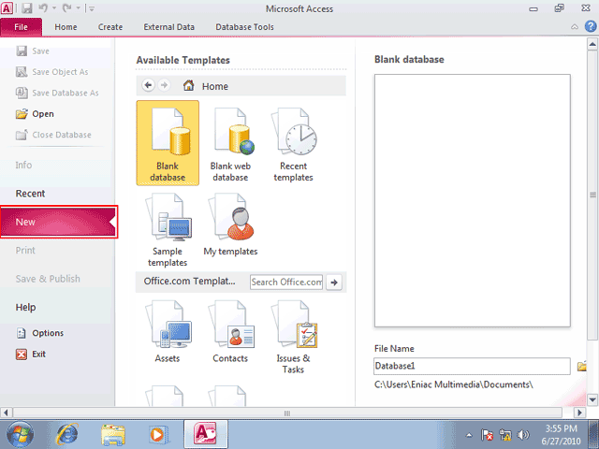This screenshot has width=599, height=449.
Task: Click the taskbar clock 3:55 PM
Action: tap(561, 428)
